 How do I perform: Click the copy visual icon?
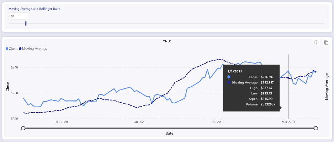click(x=326, y=43)
